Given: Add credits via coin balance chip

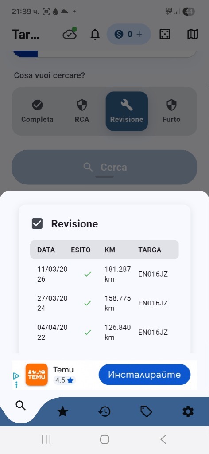Looking at the screenshot, I should [129, 34].
